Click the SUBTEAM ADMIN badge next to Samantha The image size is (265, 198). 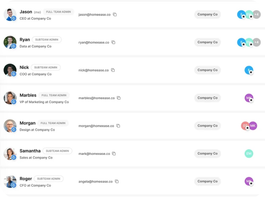[x=57, y=151]
